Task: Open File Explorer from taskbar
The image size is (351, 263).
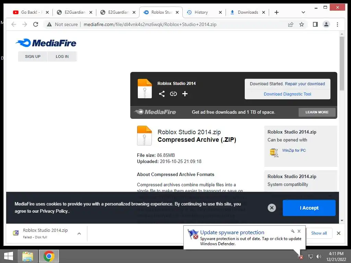Action: tap(28, 256)
